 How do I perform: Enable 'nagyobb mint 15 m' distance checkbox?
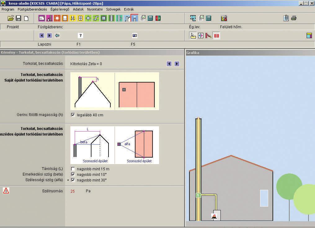[x=73, y=169]
